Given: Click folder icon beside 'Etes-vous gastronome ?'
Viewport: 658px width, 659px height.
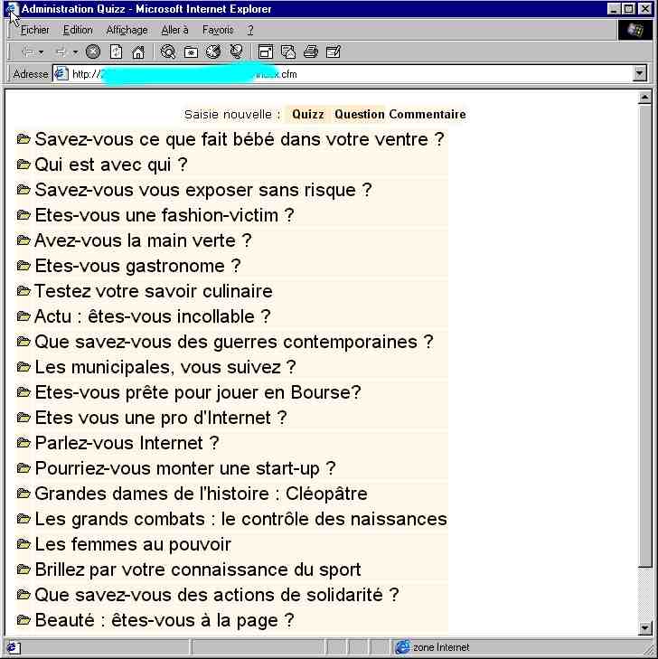Looking at the screenshot, I should point(23,266).
